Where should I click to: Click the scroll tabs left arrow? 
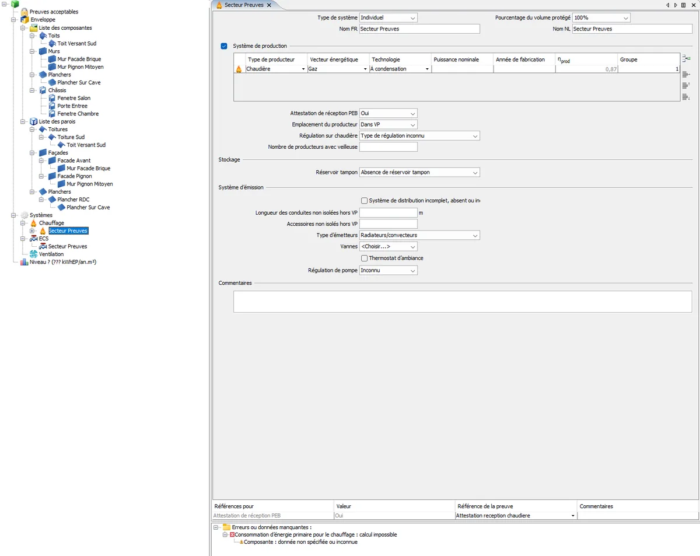tap(668, 5)
